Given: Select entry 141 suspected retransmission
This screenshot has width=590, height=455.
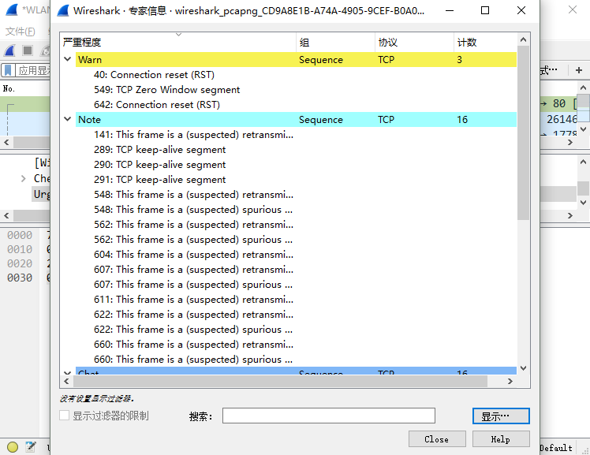Looking at the screenshot, I should (x=193, y=135).
